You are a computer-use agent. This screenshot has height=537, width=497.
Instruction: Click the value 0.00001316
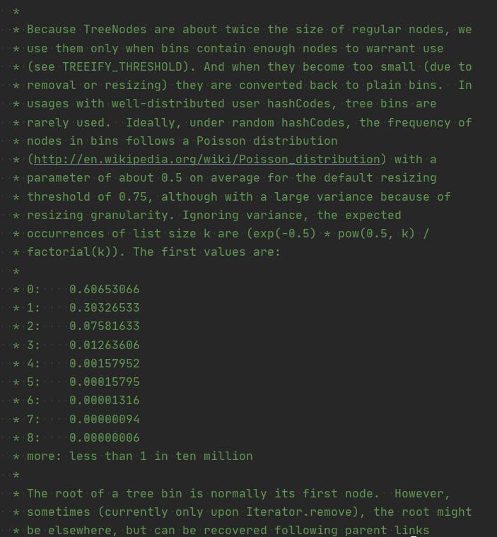point(105,401)
